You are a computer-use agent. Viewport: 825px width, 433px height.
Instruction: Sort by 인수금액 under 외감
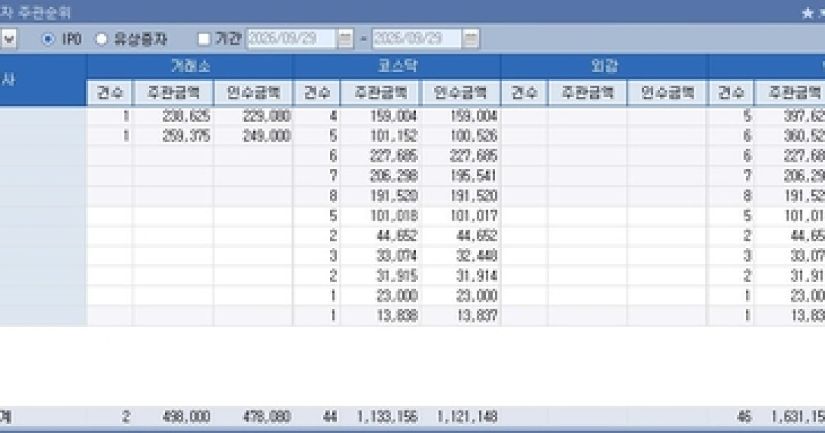668,92
